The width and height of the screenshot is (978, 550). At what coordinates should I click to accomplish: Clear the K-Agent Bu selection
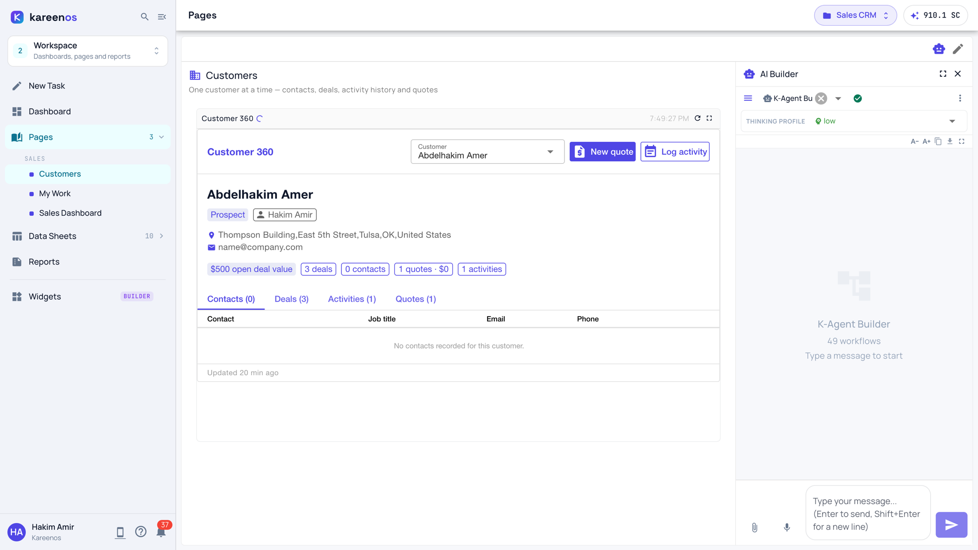click(x=821, y=98)
